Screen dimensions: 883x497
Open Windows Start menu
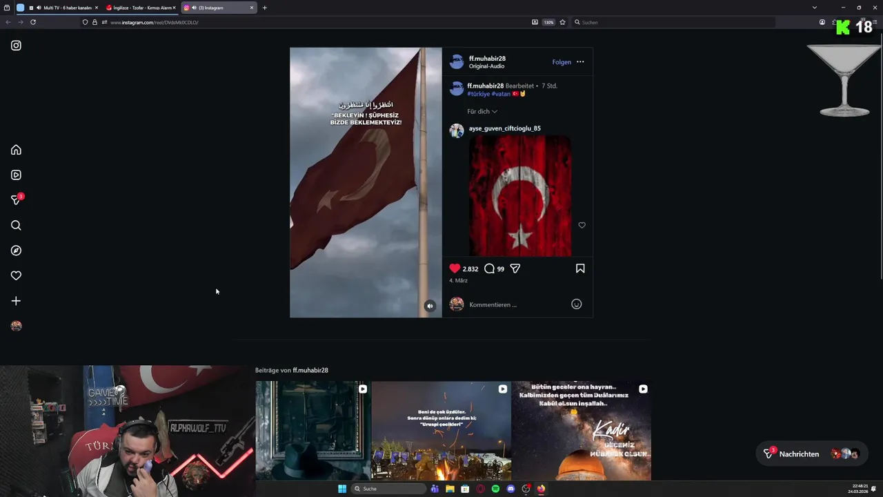tap(342, 489)
